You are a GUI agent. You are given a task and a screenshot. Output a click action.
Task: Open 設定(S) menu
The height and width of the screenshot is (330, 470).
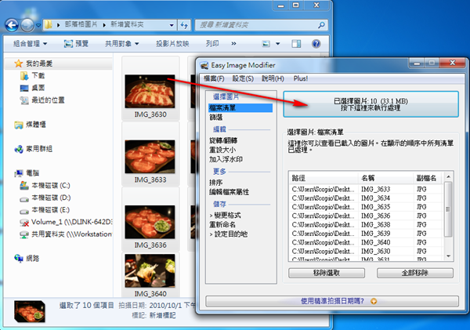click(243, 78)
